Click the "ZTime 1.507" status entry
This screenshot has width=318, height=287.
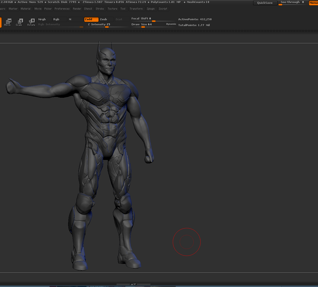point(92,2)
